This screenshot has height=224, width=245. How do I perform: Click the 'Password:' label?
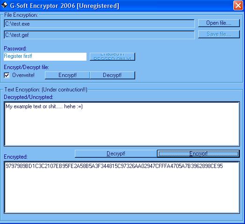(x=15, y=49)
